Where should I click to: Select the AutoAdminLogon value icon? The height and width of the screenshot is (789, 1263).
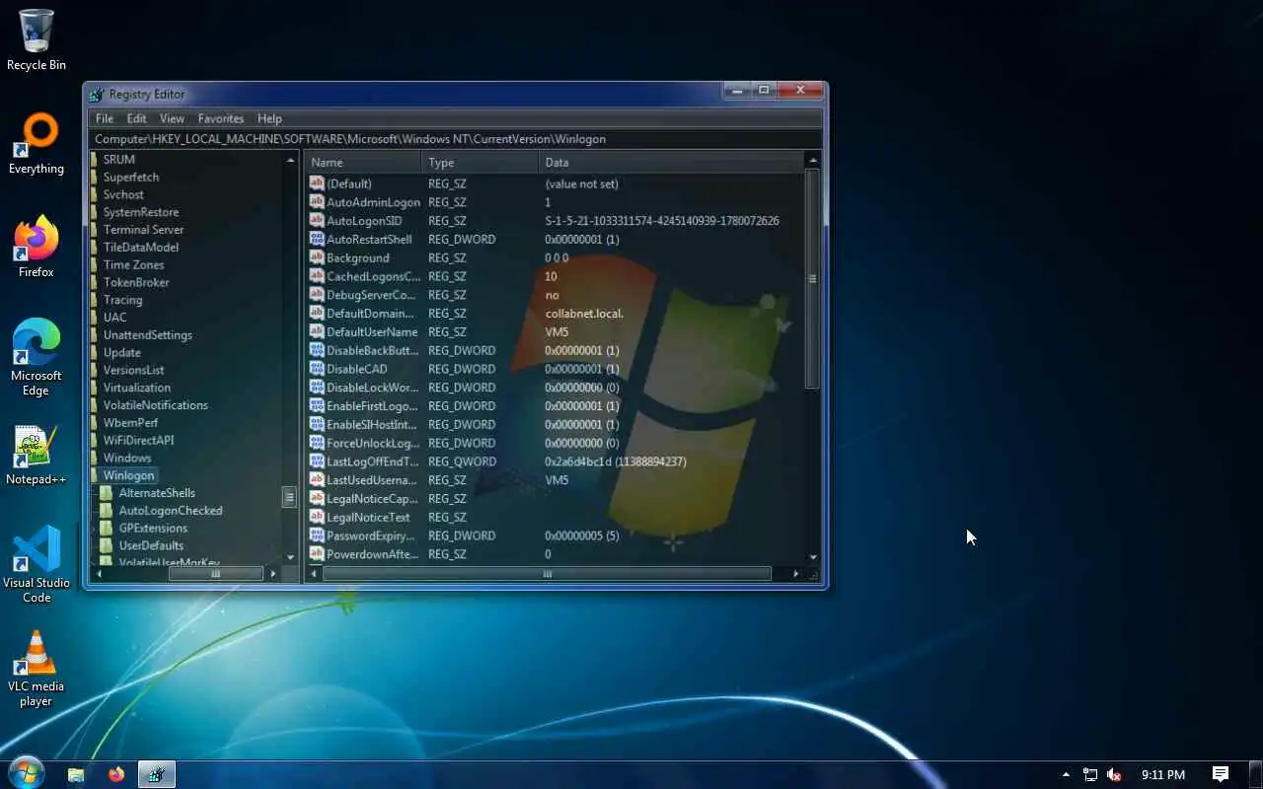pyautogui.click(x=317, y=202)
